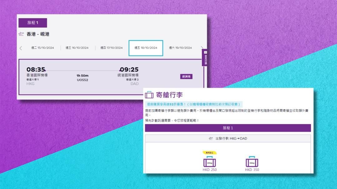Viewport: 337px width, 189px height.
Task: Open the vertical purple side tab
Action: click(x=205, y=58)
